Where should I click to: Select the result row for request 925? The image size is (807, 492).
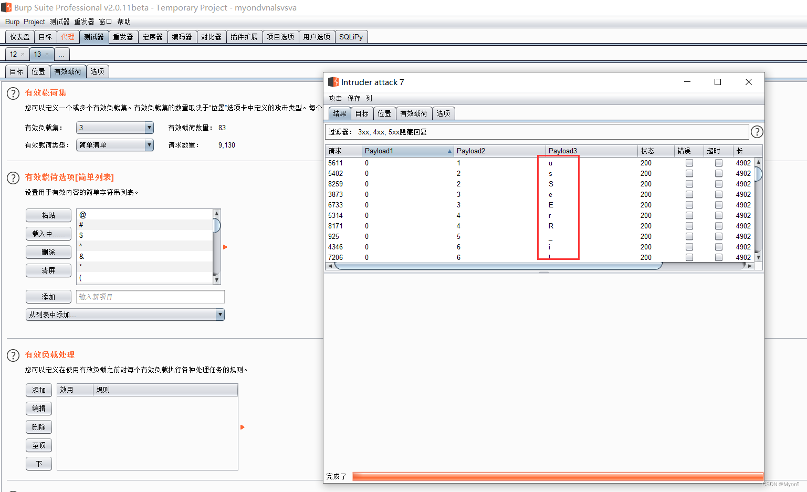pyautogui.click(x=540, y=236)
